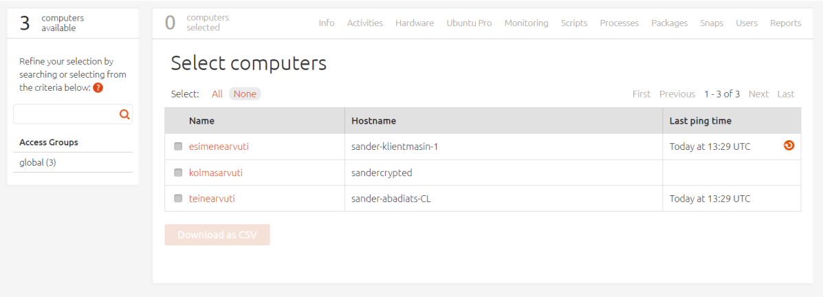The image size is (823, 297).
Task: Go to the Next page link
Action: tap(758, 94)
